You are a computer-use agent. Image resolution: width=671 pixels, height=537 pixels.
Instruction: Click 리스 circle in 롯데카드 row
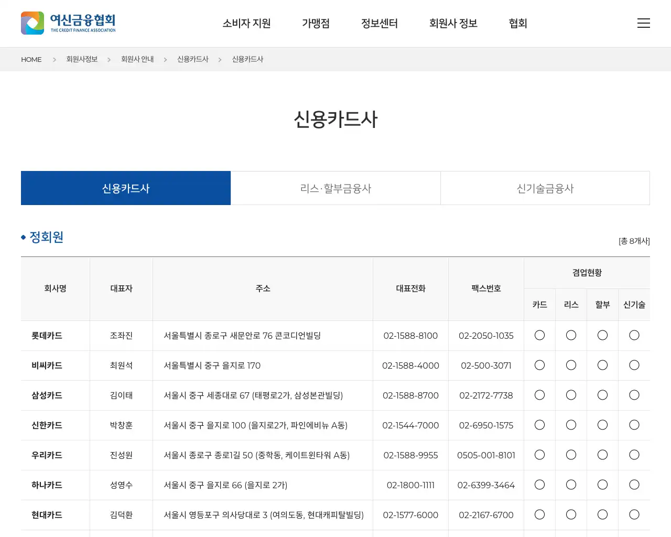tap(571, 335)
